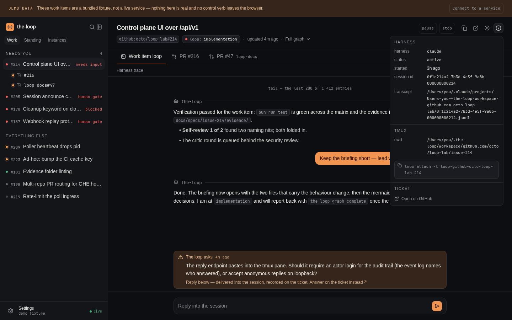512x320 pixels.
Task: Click the Connect to a service button
Action: tap(476, 8)
